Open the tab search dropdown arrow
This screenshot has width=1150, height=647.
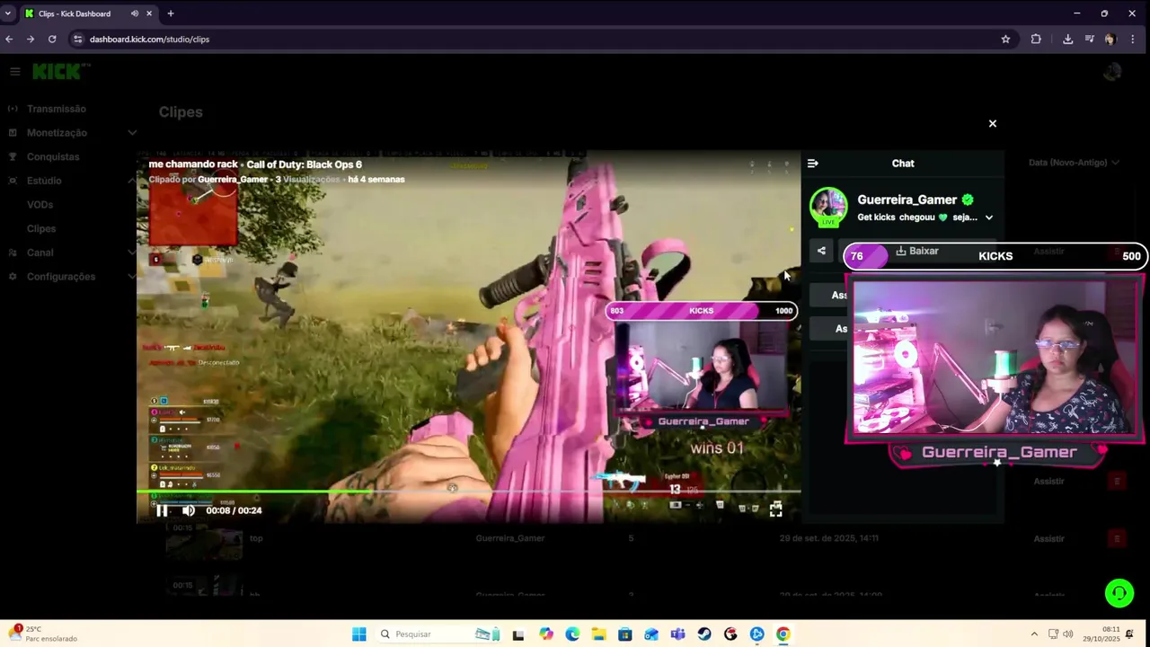click(x=8, y=13)
